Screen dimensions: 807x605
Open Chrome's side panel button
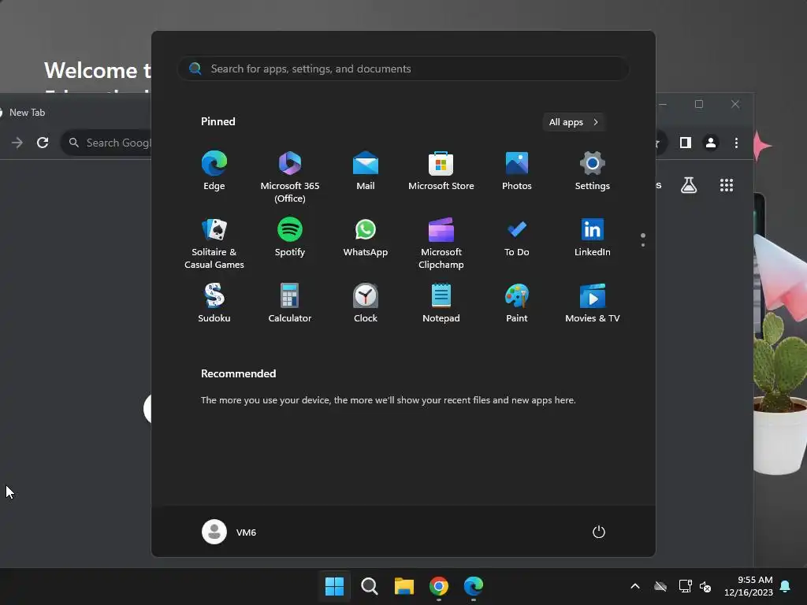(x=685, y=143)
